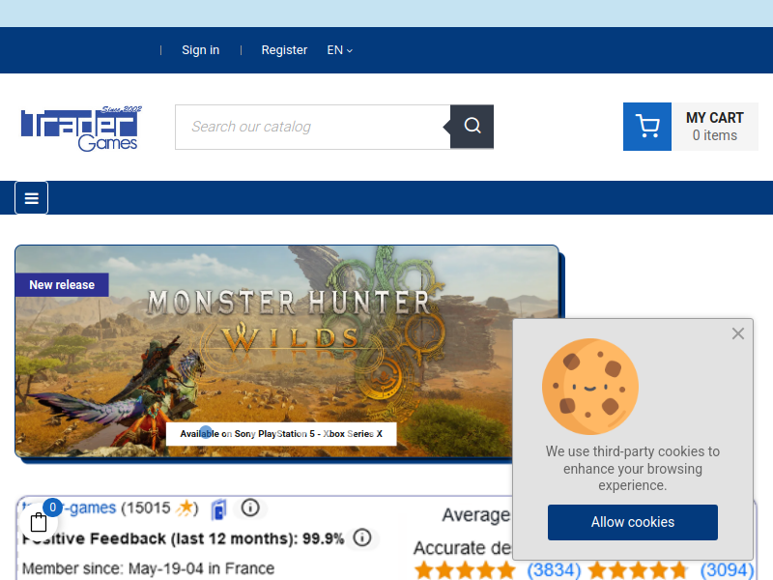Click the shooting star feedback icon
This screenshot has height=580, width=773.
[x=185, y=508]
